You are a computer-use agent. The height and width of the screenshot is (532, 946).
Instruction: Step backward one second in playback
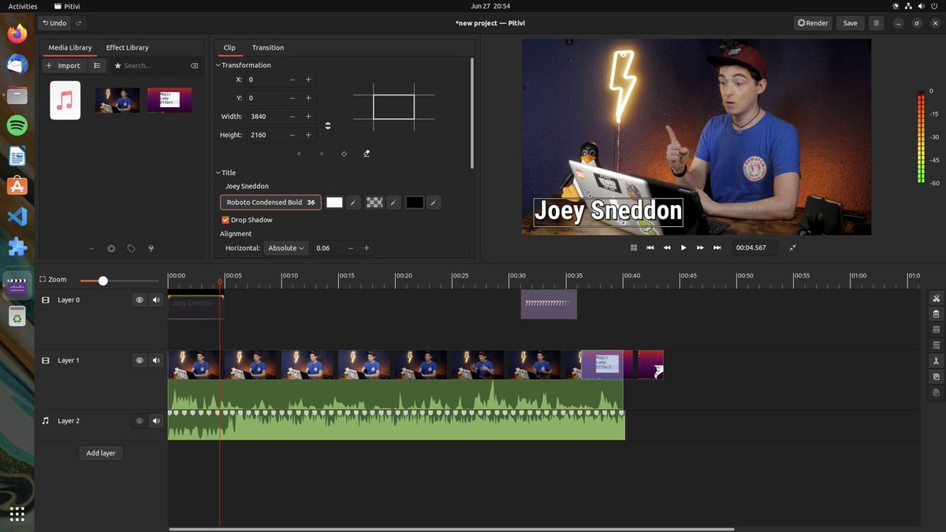[667, 247]
